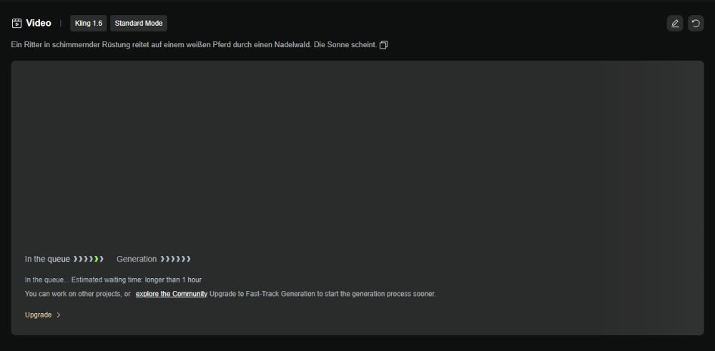Click the edit pencil icon

[x=674, y=24]
